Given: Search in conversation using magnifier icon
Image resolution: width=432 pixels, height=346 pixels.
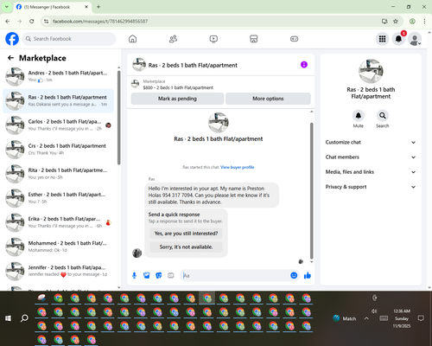Looking at the screenshot, I should (383, 116).
